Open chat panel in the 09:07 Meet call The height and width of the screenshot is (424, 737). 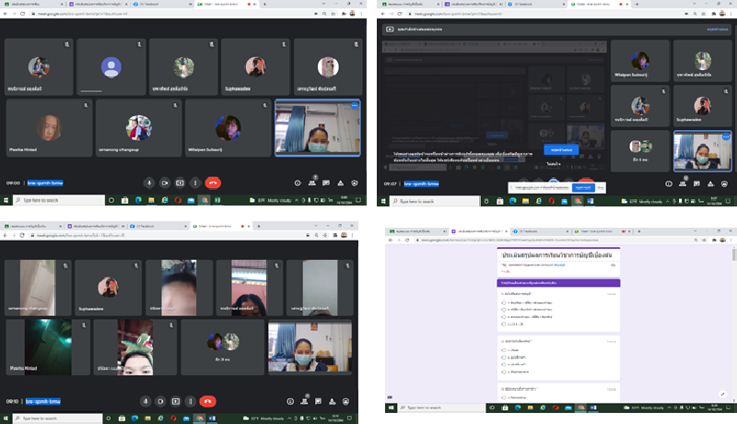point(696,183)
